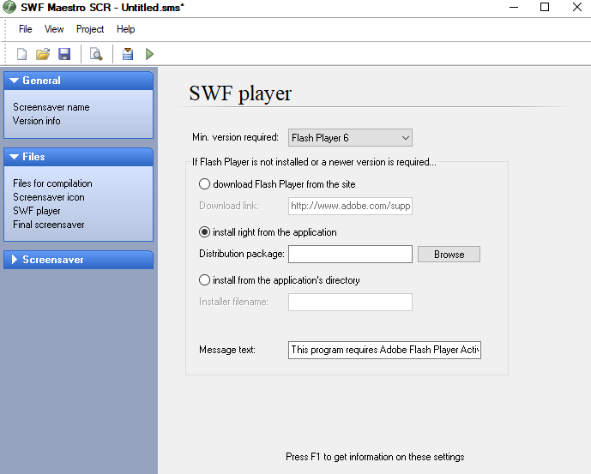
Task: Click the Distribution package input field
Action: click(x=350, y=255)
